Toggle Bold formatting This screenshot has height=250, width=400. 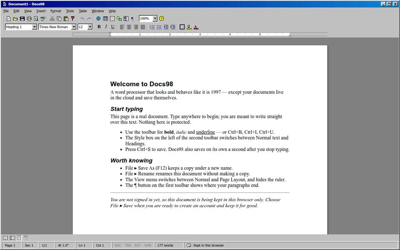(99, 27)
